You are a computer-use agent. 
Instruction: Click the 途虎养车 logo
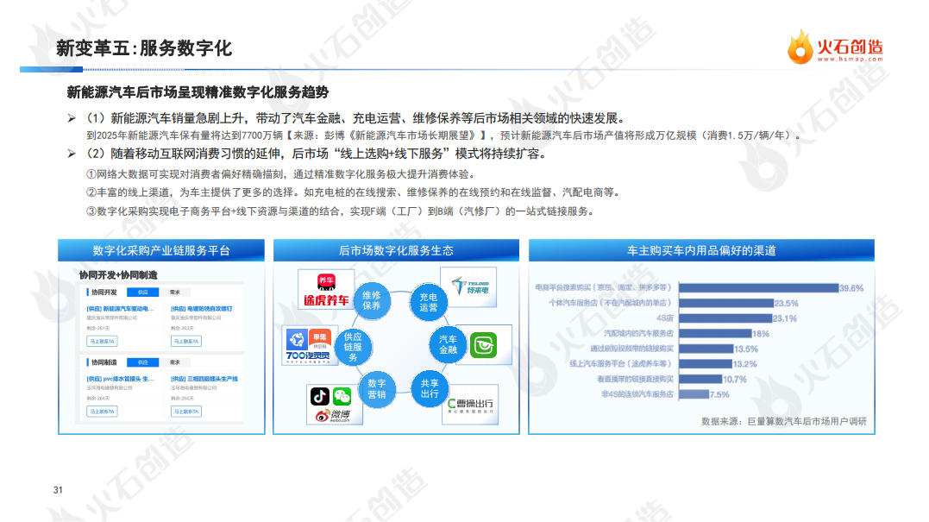pyautogui.click(x=326, y=290)
